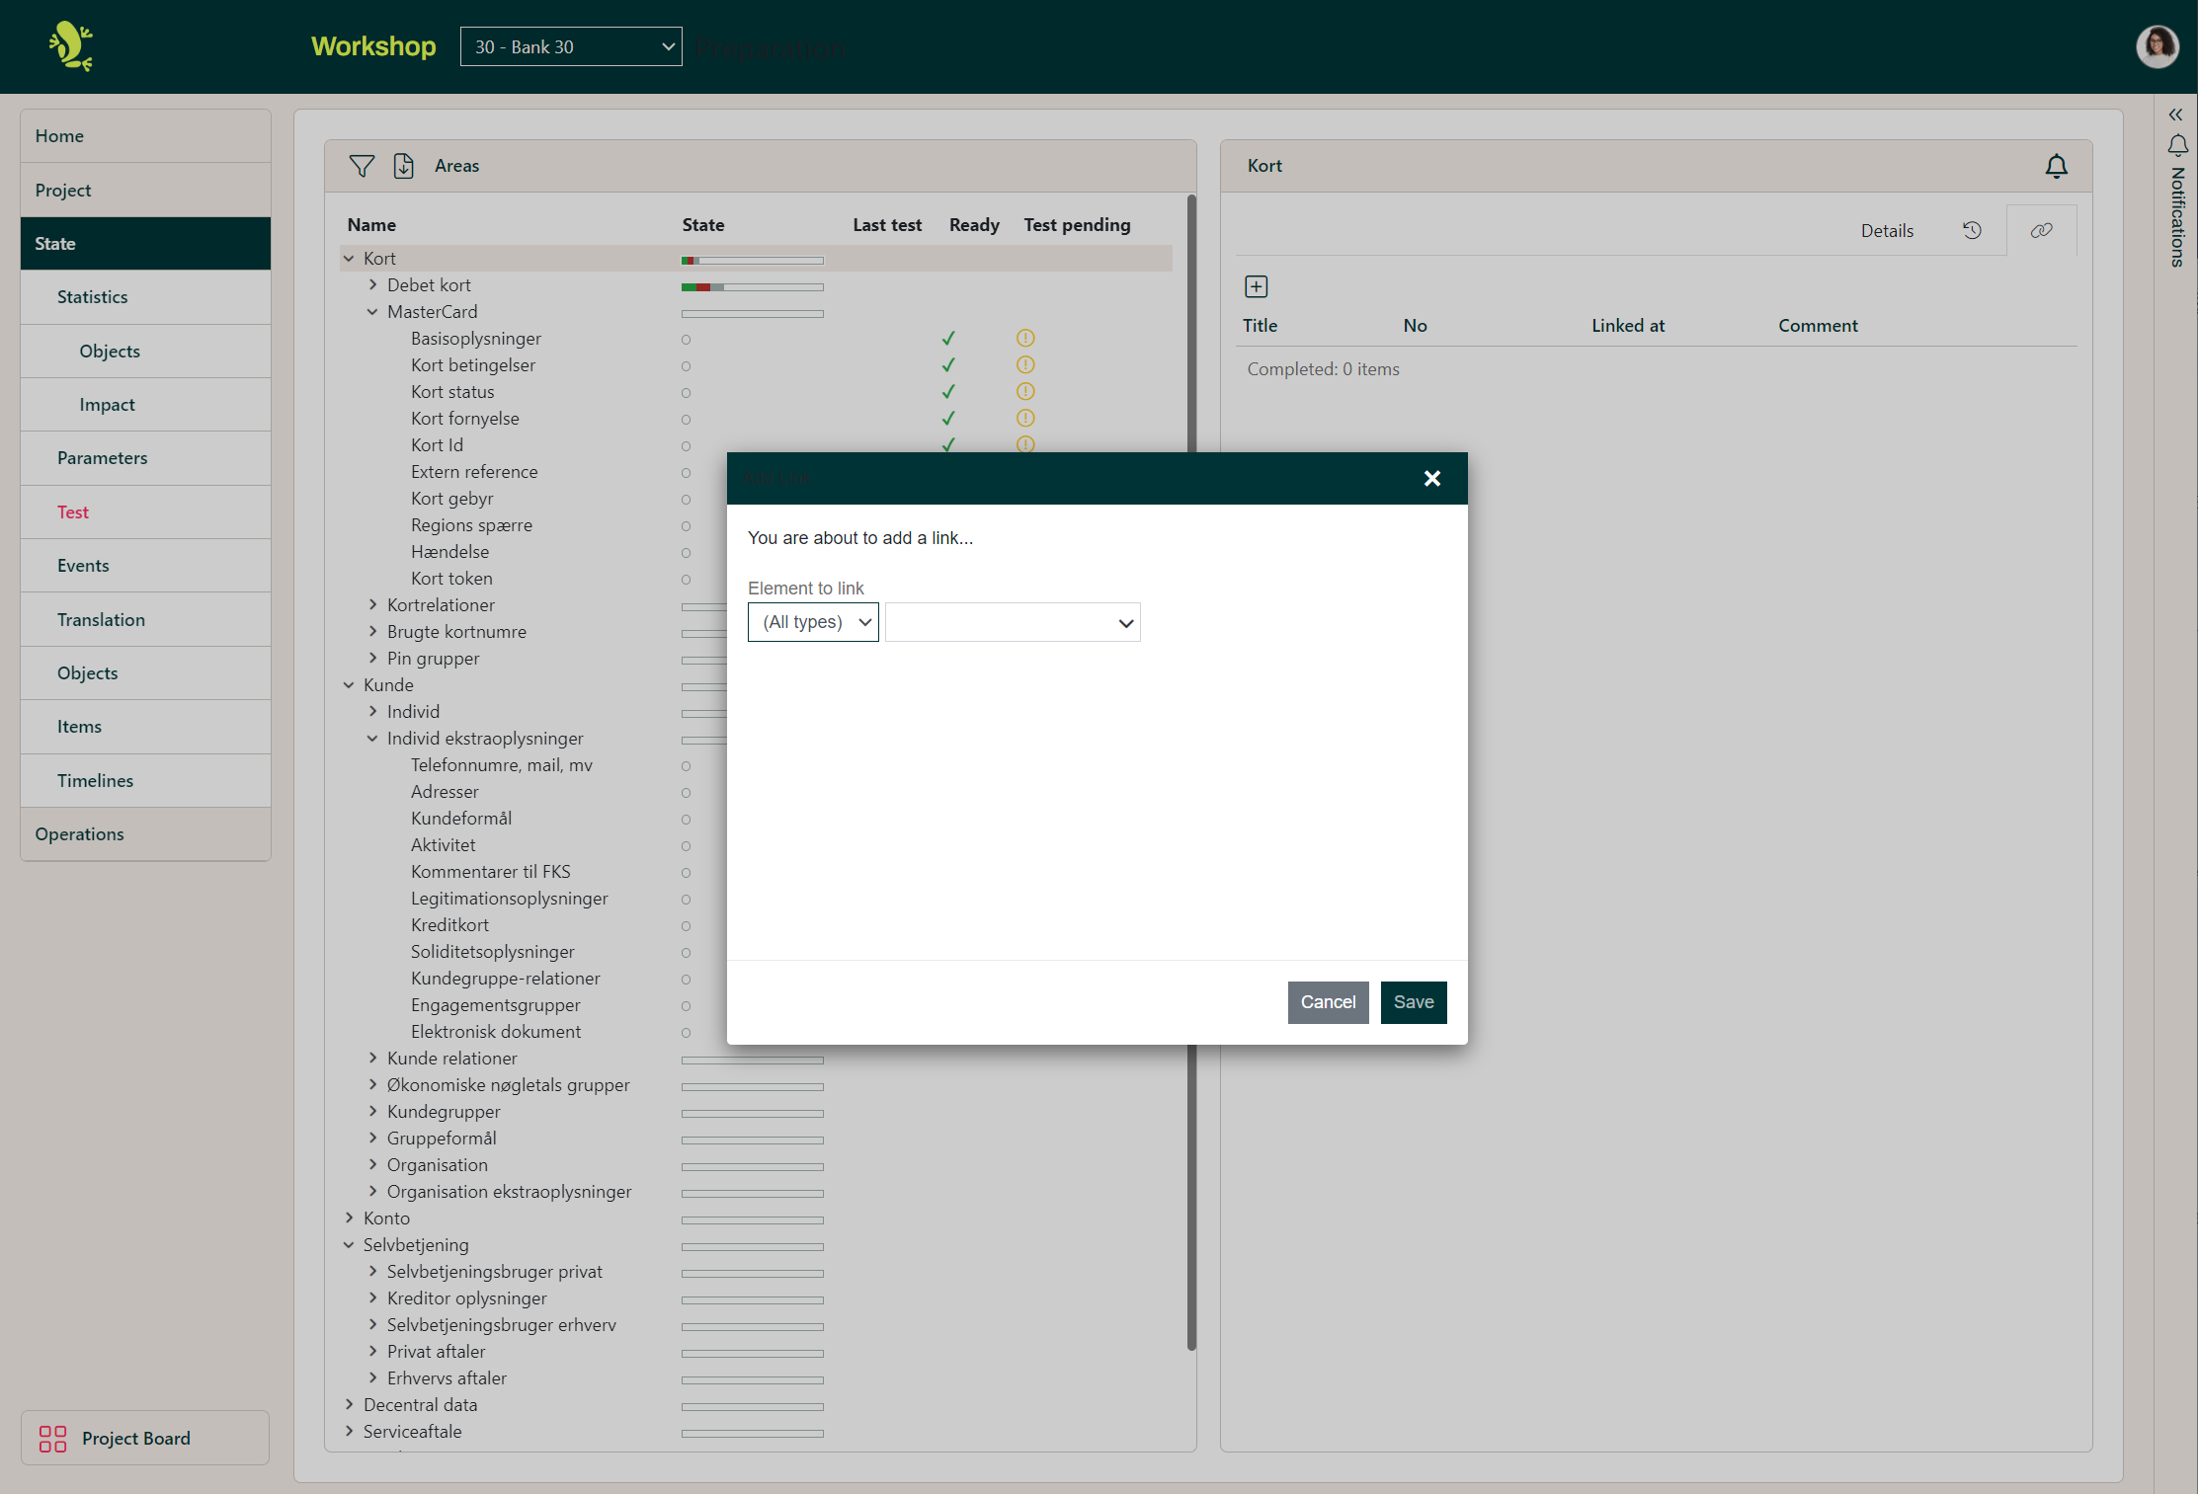This screenshot has width=2198, height=1494.
Task: Click the Save button in the dialog
Action: click(x=1414, y=1001)
